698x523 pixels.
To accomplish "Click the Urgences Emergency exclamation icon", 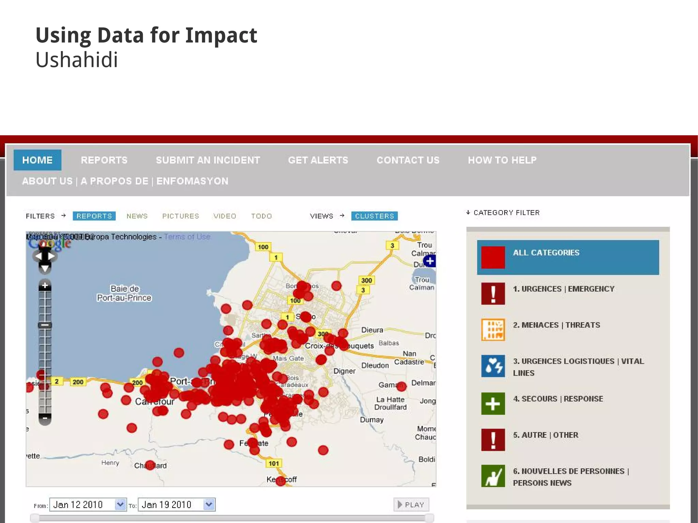I will click(x=493, y=293).
